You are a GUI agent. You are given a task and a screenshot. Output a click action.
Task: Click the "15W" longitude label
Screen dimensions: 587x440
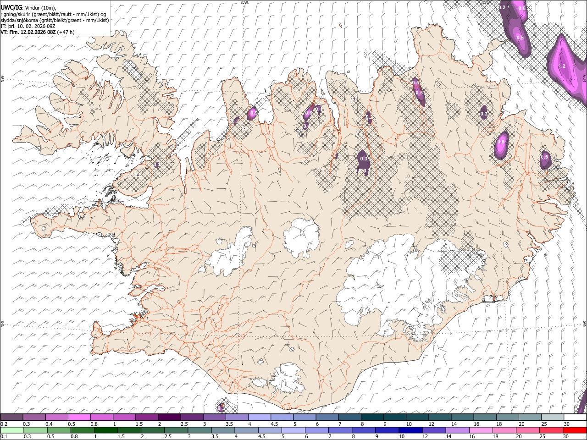[486, 2]
